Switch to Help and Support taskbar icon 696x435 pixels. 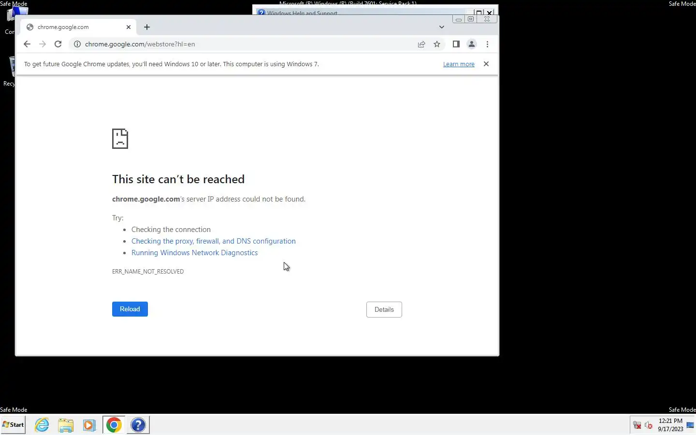tap(138, 425)
